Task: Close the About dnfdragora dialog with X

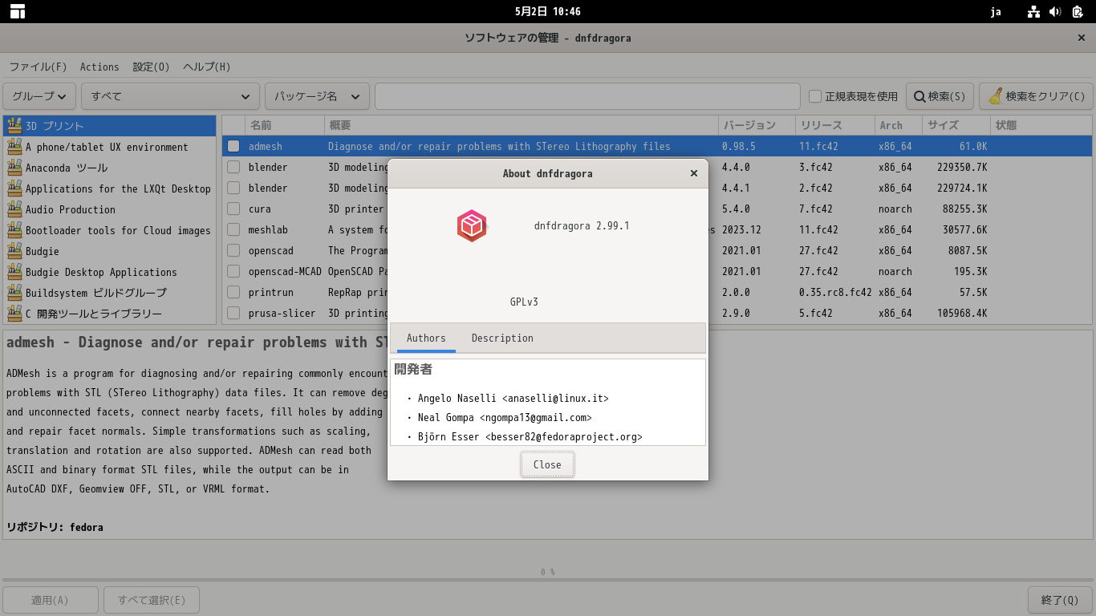Action: pyautogui.click(x=694, y=173)
